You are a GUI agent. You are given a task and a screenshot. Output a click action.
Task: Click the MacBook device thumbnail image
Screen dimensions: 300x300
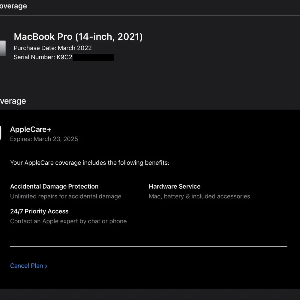click(x=3, y=48)
